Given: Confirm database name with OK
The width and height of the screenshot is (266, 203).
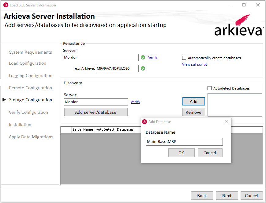Looking at the screenshot, I should pyautogui.click(x=181, y=153).
